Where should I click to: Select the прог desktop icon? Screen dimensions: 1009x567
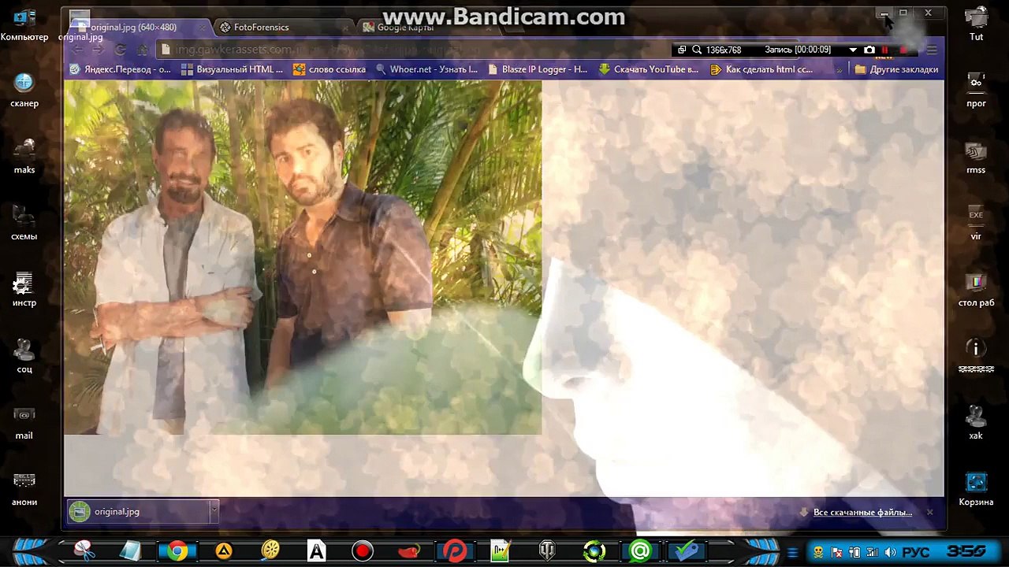[976, 91]
